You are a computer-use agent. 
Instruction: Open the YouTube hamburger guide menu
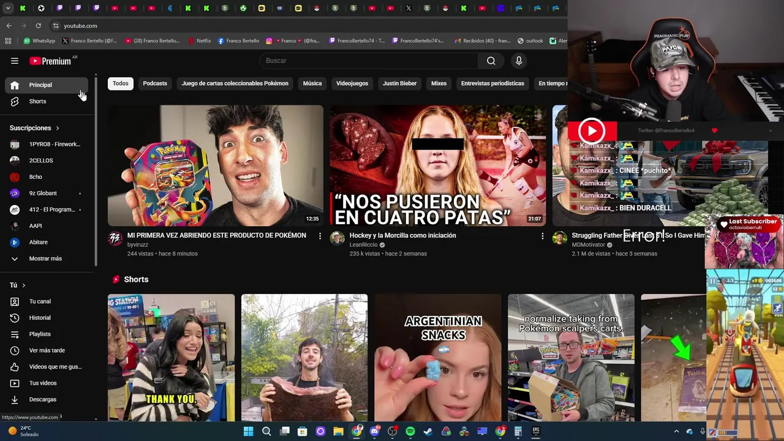15,61
